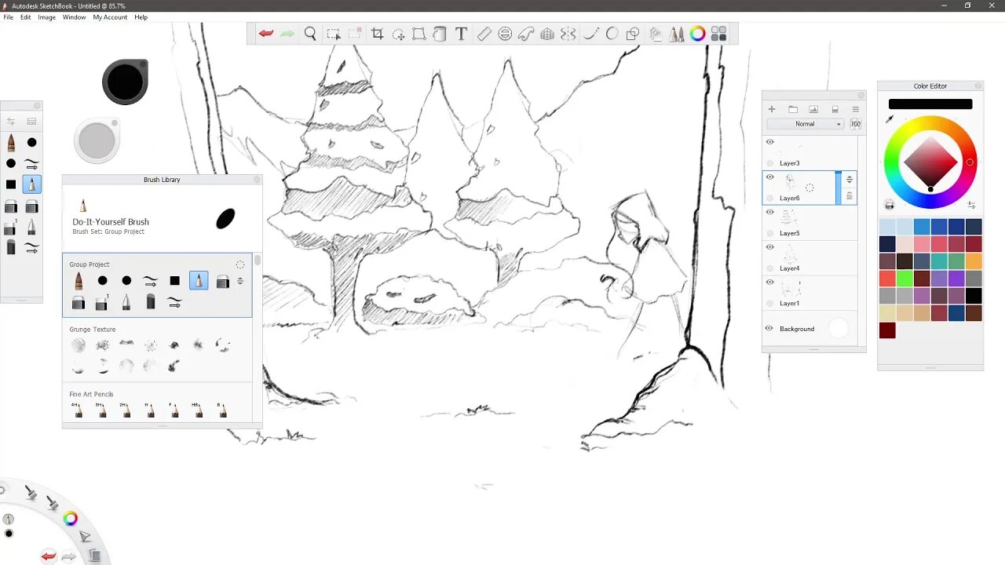Image resolution: width=1005 pixels, height=565 pixels.
Task: Activate the Steady Stroke tool
Action: (x=591, y=34)
